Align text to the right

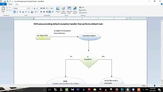(x=47, y=12)
